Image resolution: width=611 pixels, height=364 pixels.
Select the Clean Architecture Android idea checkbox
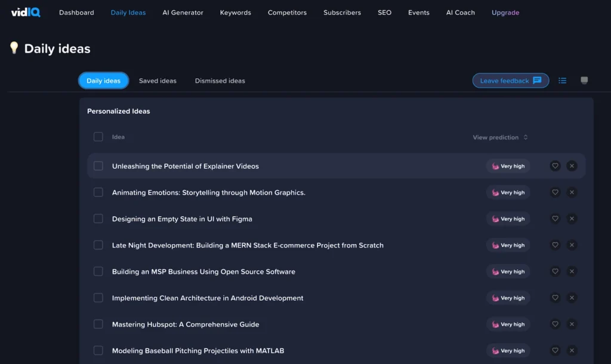[98, 298]
